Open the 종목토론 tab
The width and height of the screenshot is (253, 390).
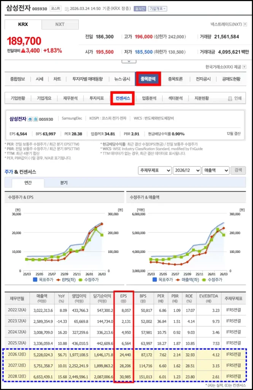[175, 79]
